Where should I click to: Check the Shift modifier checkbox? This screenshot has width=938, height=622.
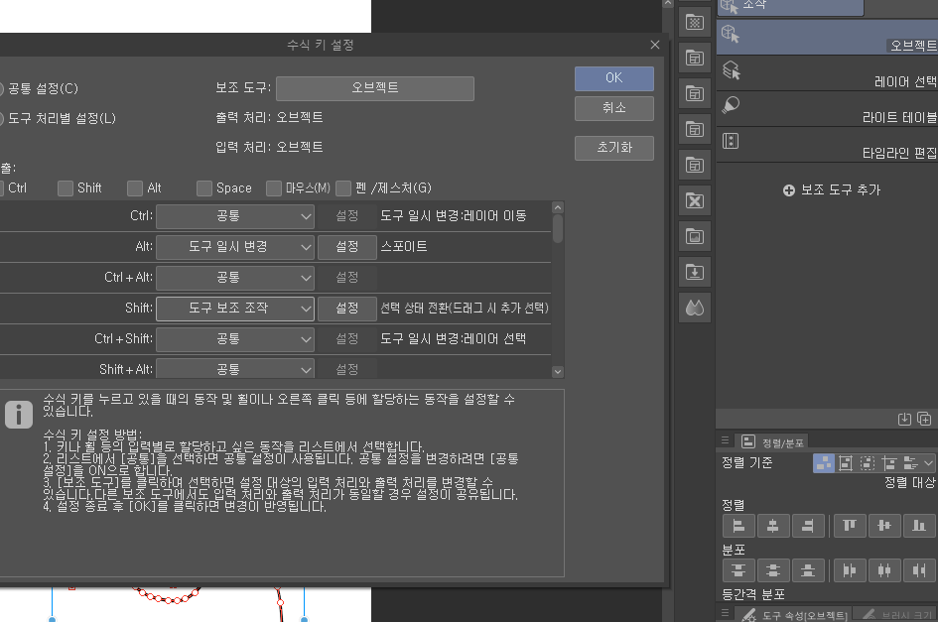[66, 188]
